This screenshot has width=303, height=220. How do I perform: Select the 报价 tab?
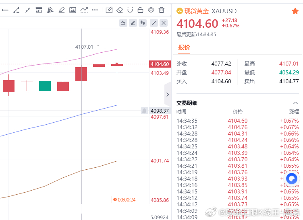pyautogui.click(x=184, y=47)
